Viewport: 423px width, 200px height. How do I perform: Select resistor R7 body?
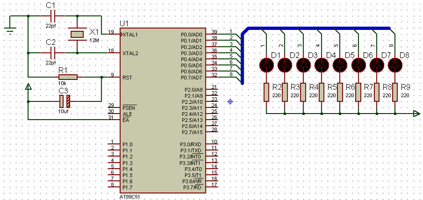coord(358,92)
